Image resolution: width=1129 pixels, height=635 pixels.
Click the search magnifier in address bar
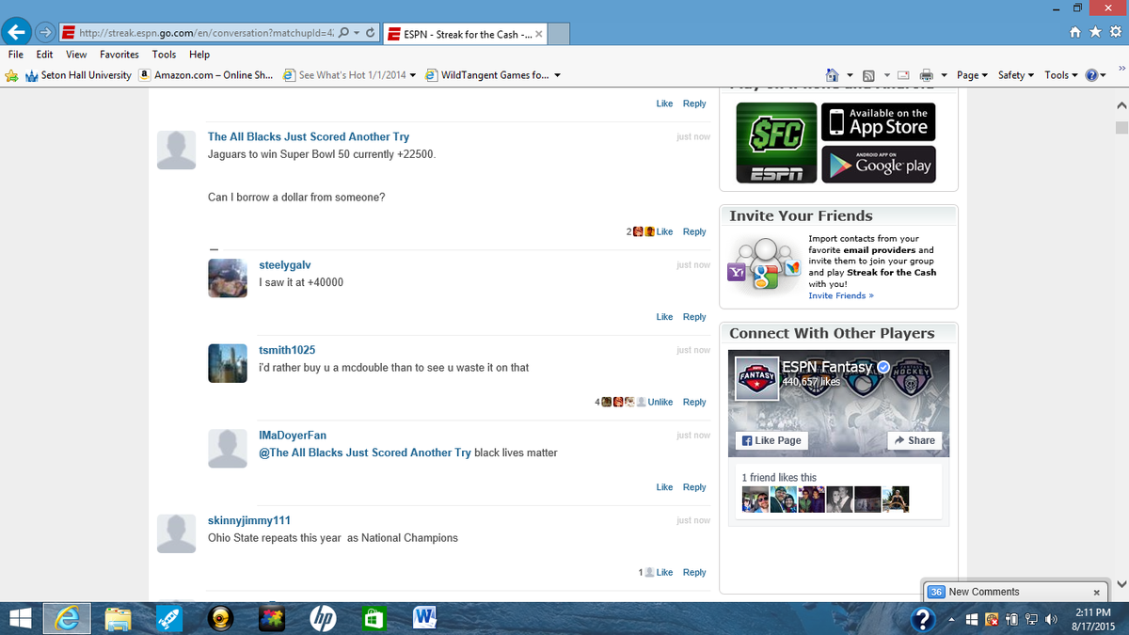[x=343, y=33]
